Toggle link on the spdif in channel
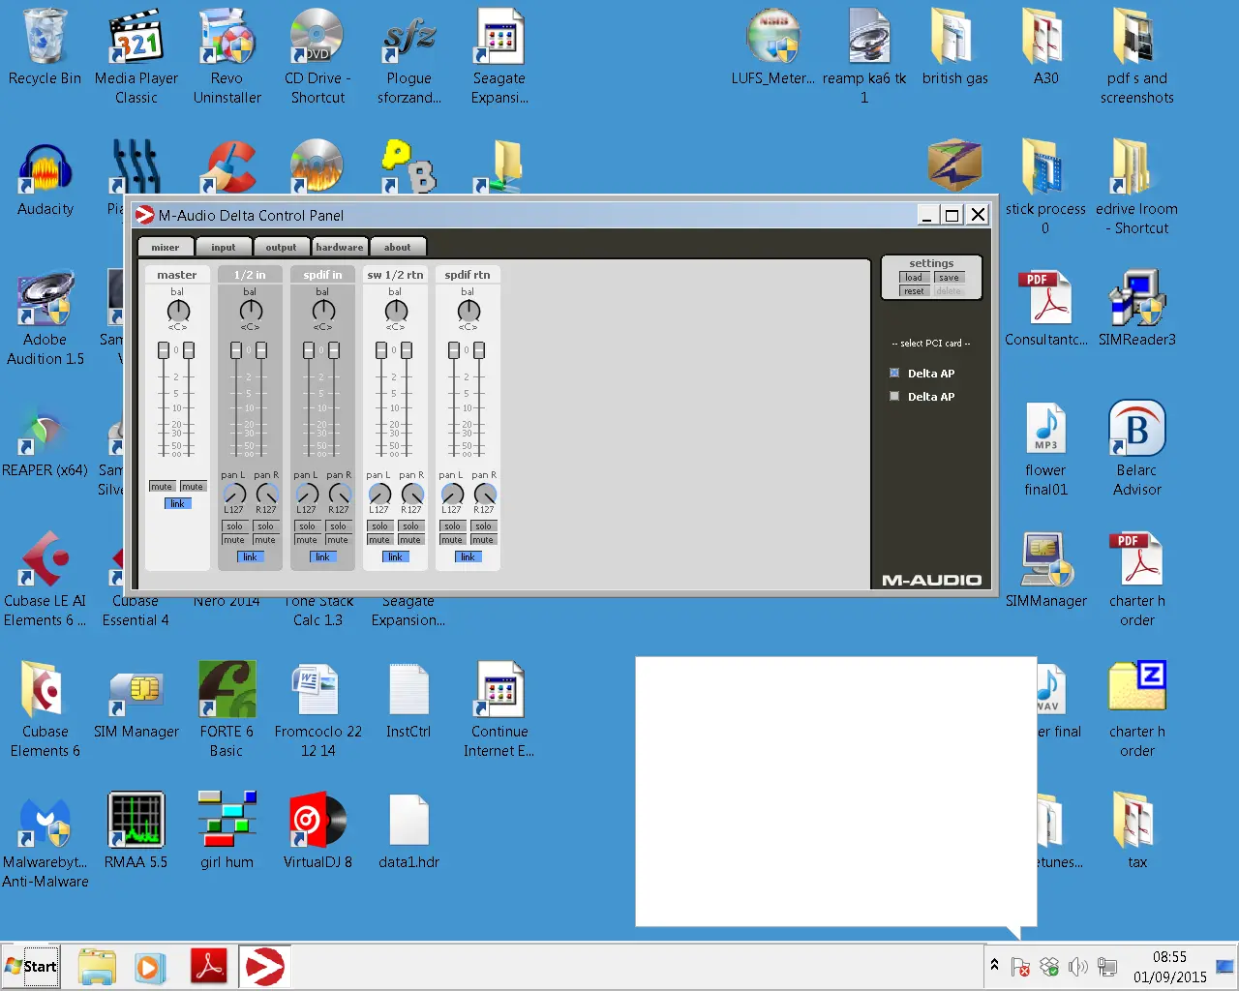Screen dimensions: 1239x991 [322, 557]
